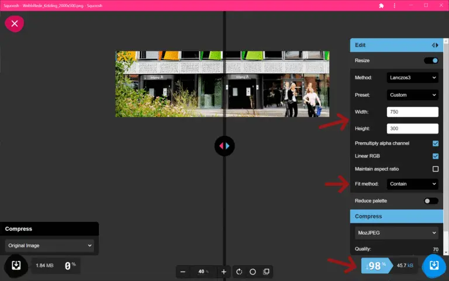Toggle the Resize switch off

click(x=431, y=60)
